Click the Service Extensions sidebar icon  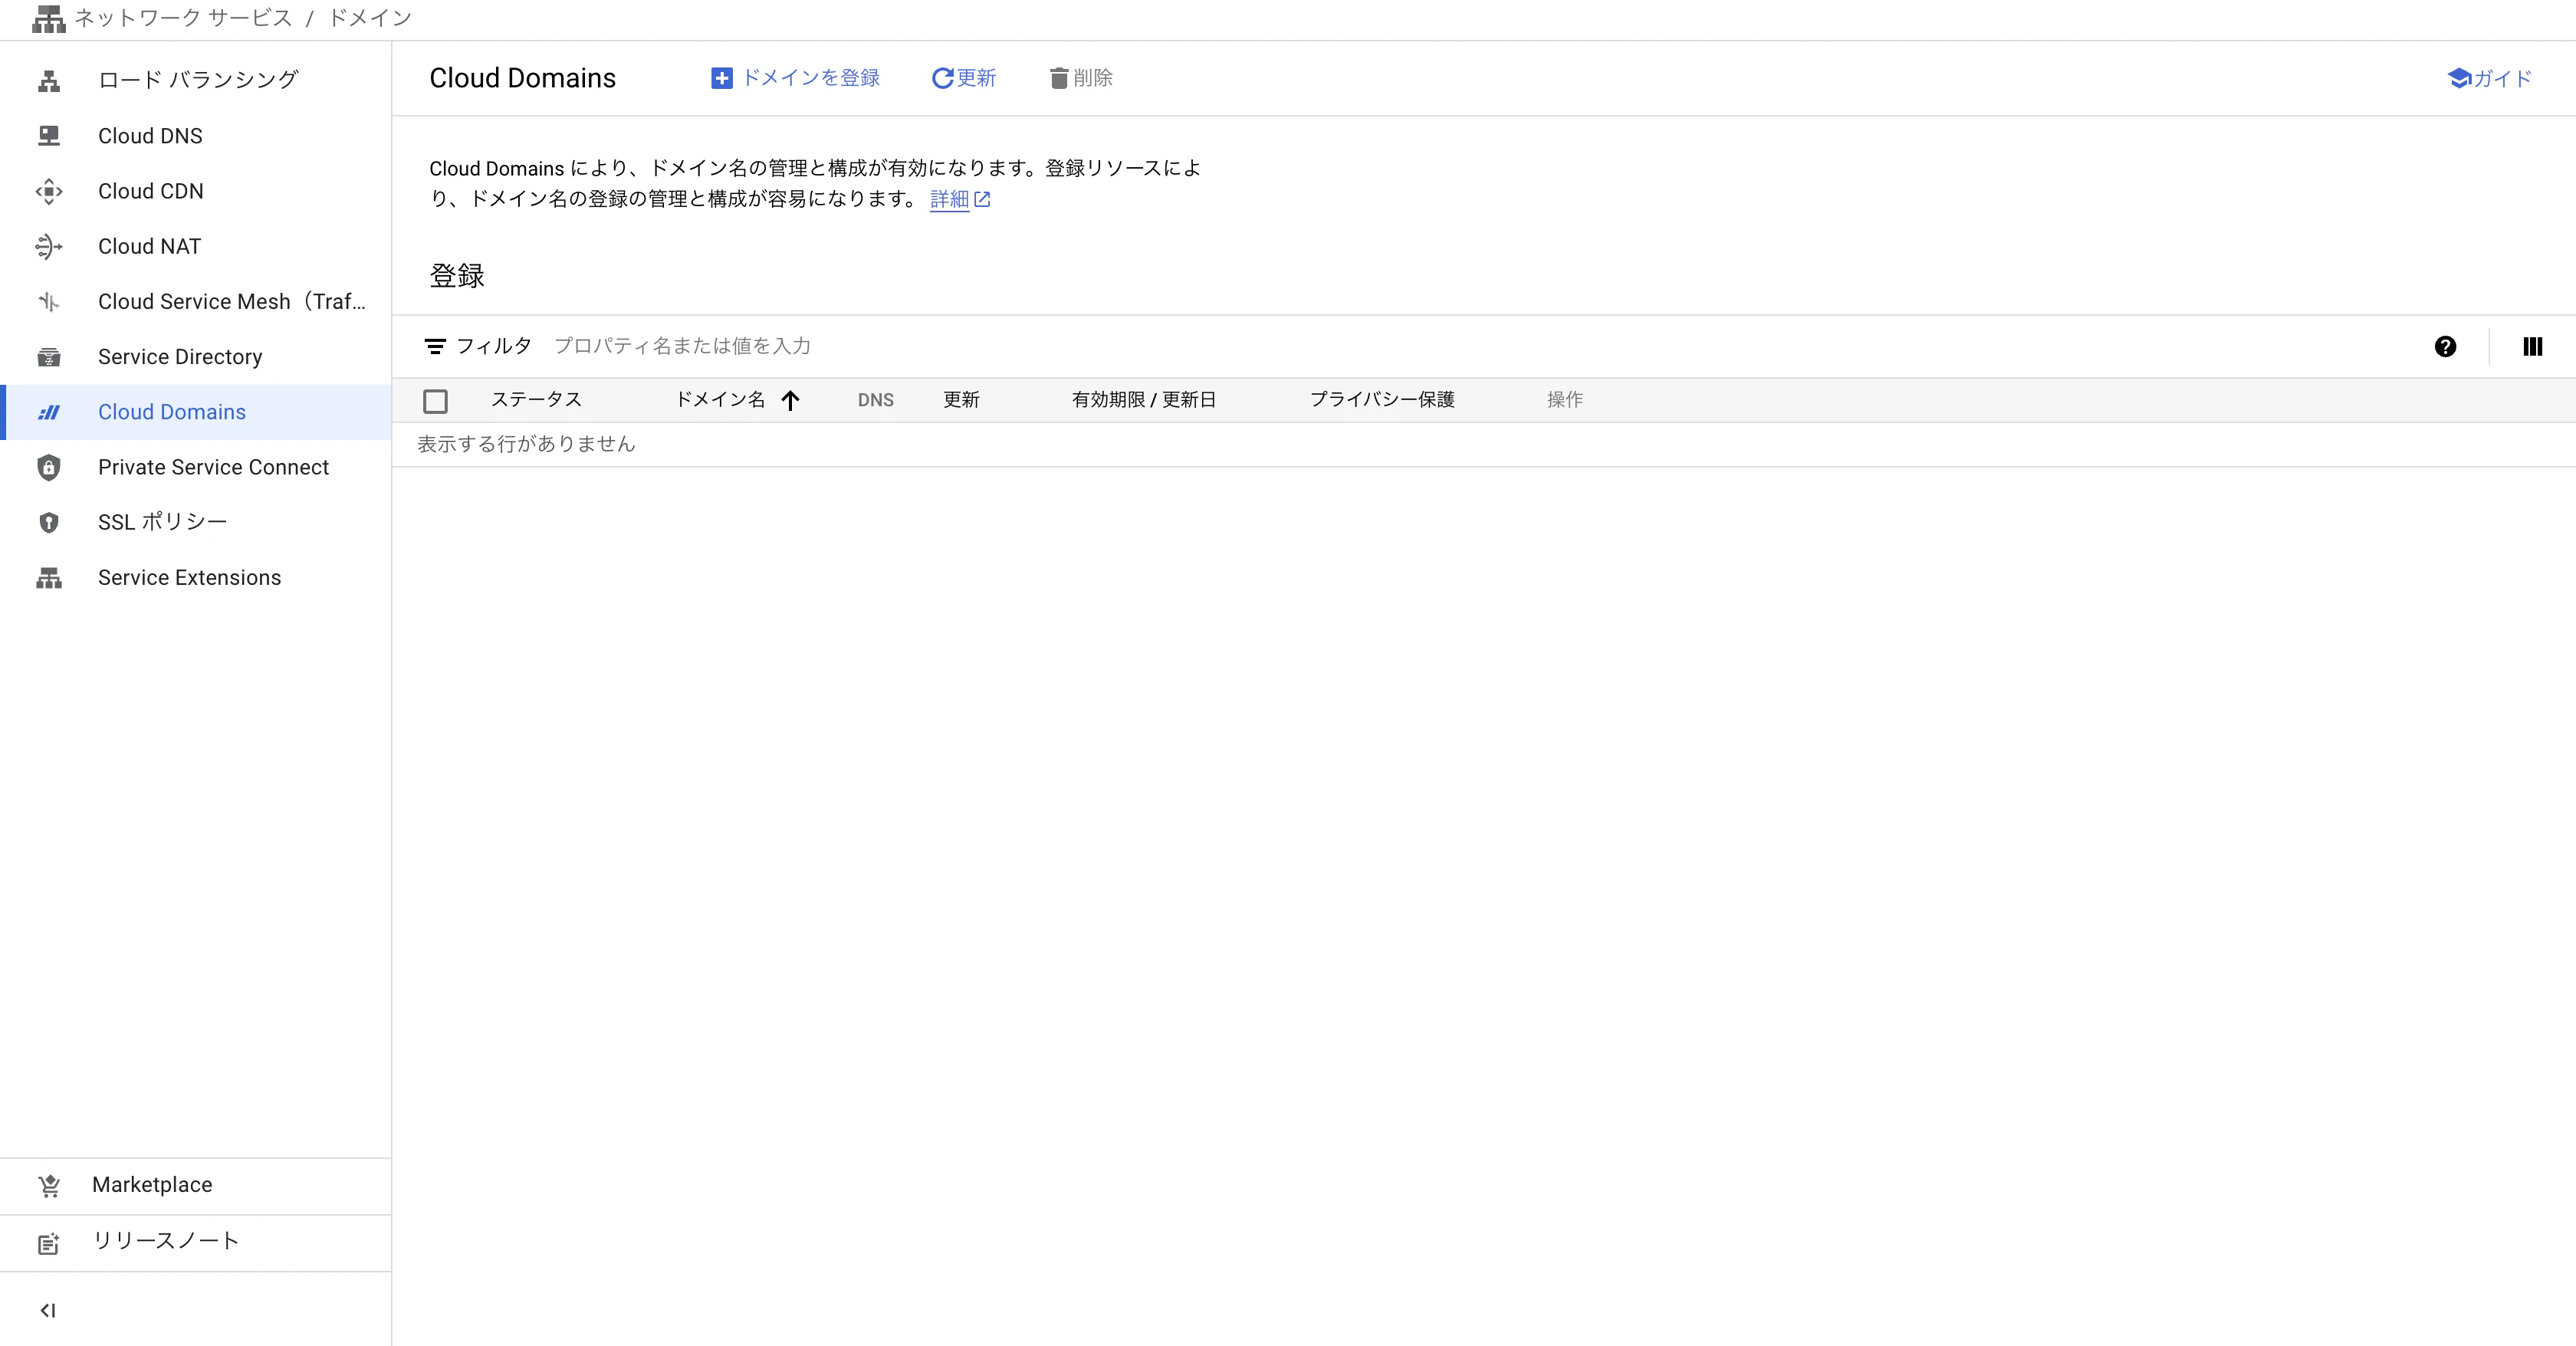[48, 578]
